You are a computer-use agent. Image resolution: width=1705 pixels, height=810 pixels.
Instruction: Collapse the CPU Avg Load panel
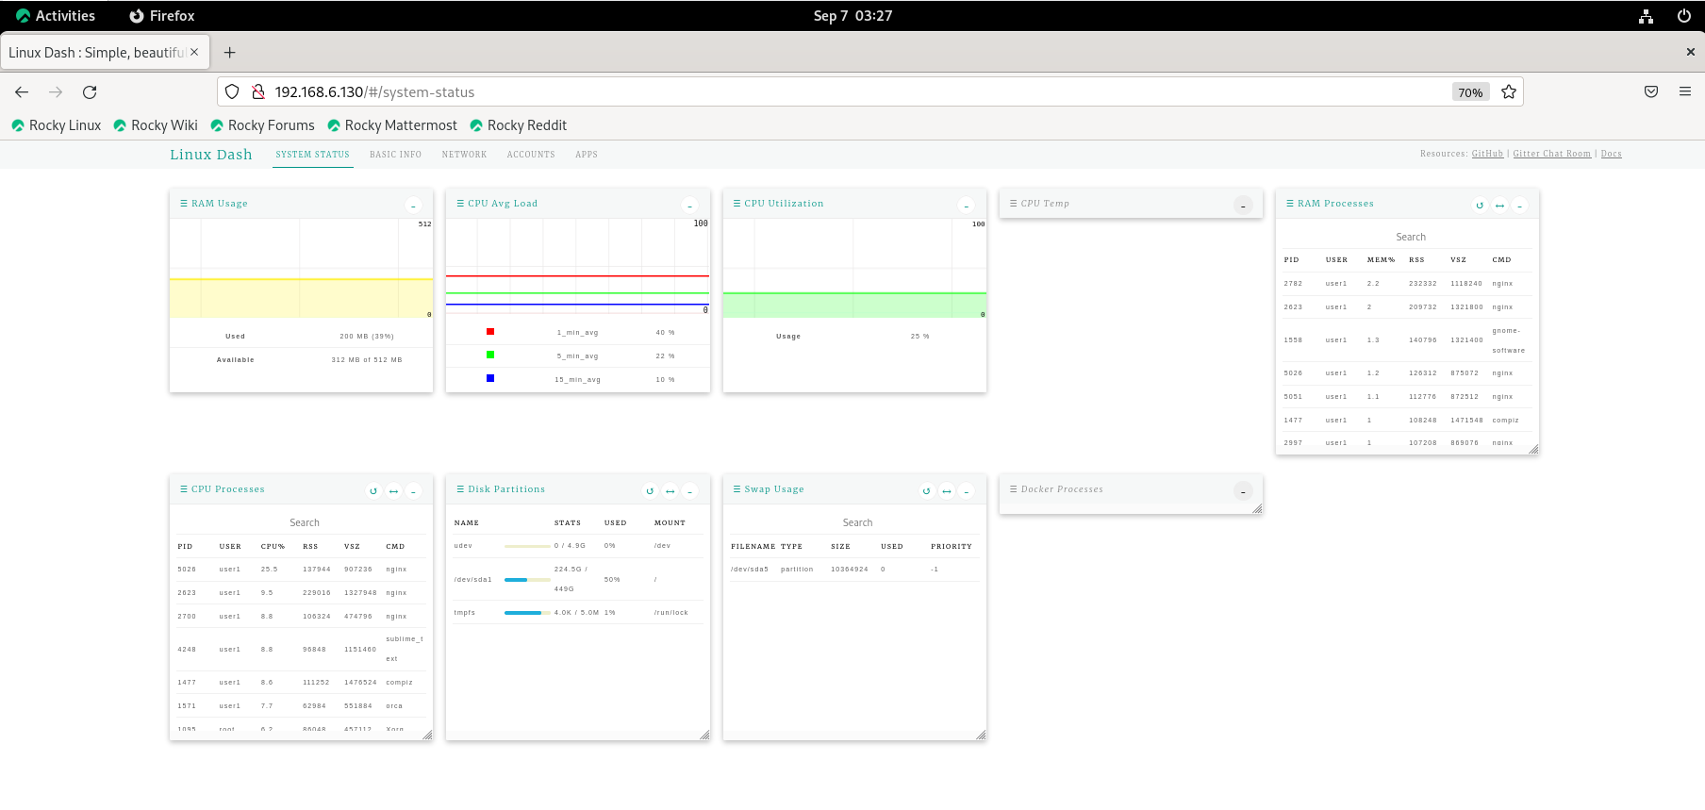[x=689, y=205]
